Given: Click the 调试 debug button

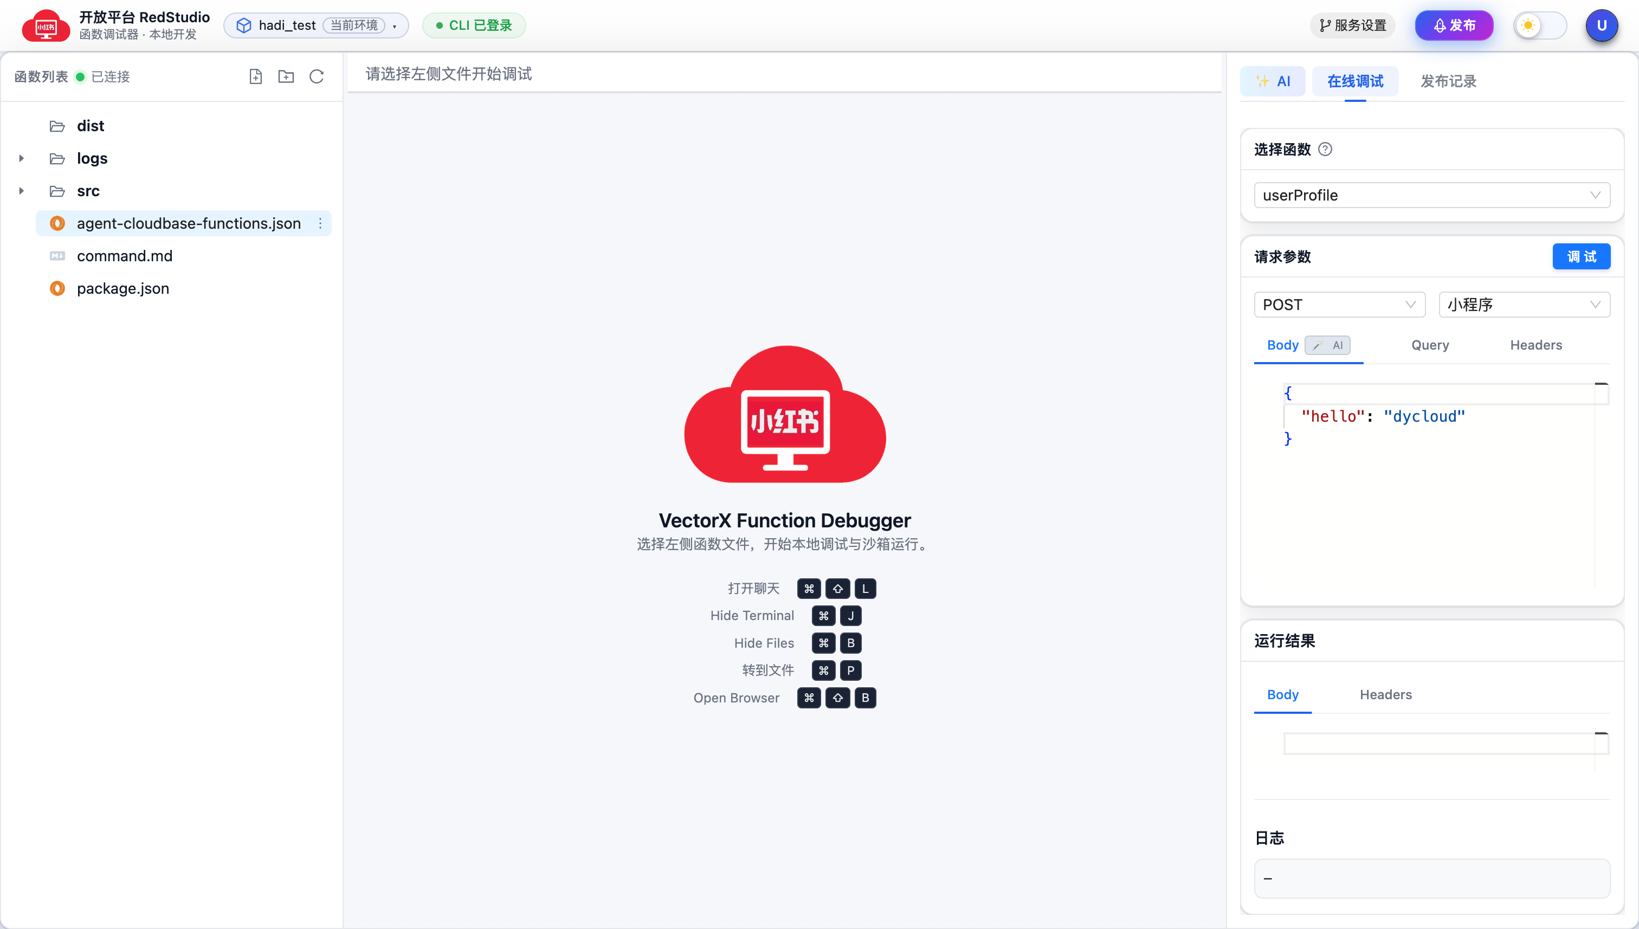Looking at the screenshot, I should [x=1581, y=256].
